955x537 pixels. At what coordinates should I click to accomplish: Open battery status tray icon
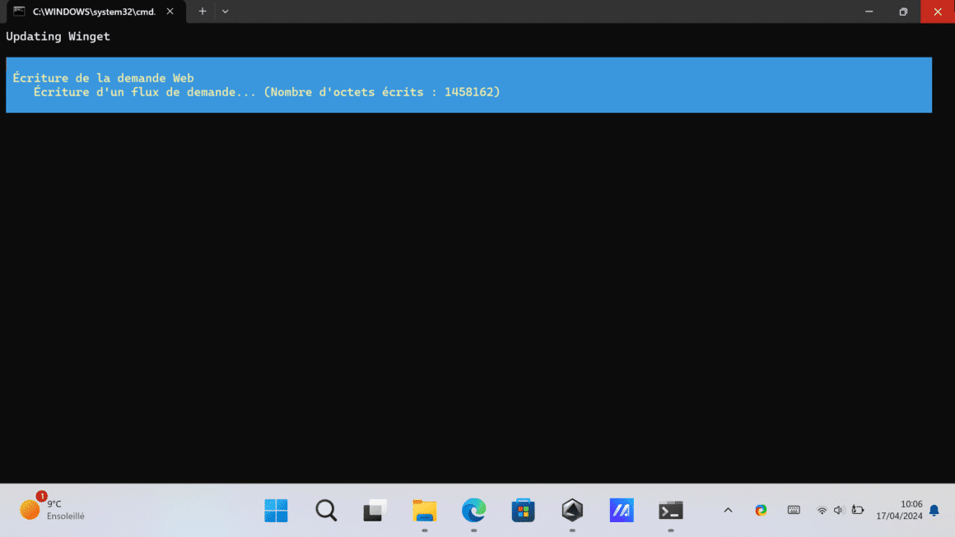click(x=858, y=510)
